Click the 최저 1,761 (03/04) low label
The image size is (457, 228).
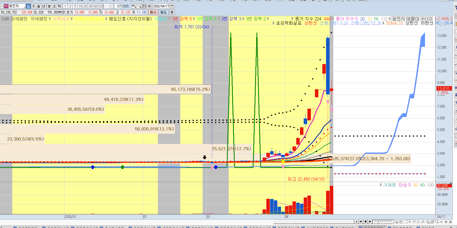pyautogui.click(x=192, y=27)
